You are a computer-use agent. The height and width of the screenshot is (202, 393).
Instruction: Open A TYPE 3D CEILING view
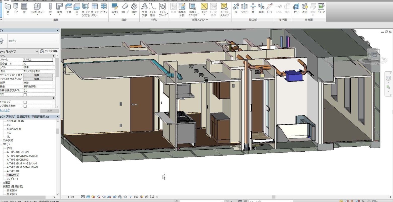(x=18, y=160)
